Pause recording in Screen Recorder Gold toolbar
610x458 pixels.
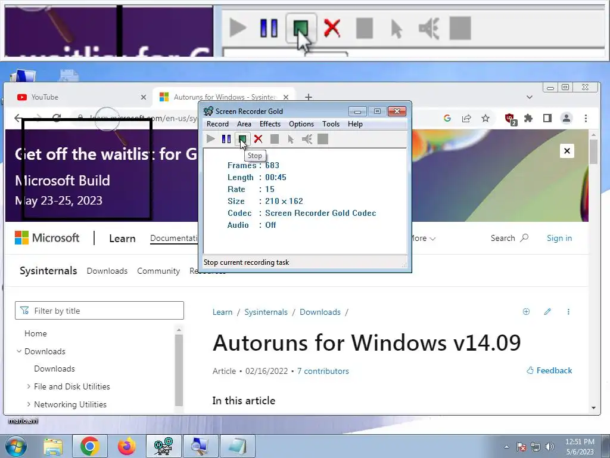226,138
